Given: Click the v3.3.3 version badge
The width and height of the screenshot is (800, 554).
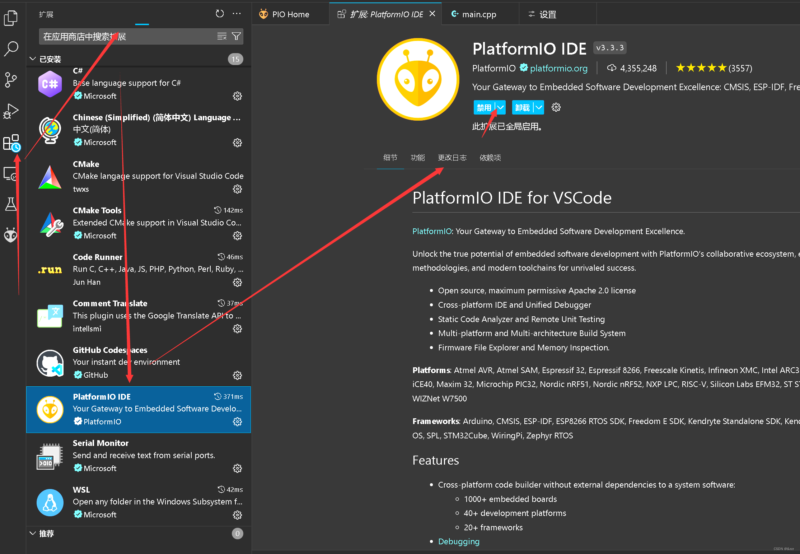Looking at the screenshot, I should (x=610, y=47).
